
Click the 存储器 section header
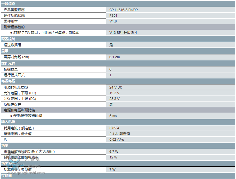[x=6, y=176]
